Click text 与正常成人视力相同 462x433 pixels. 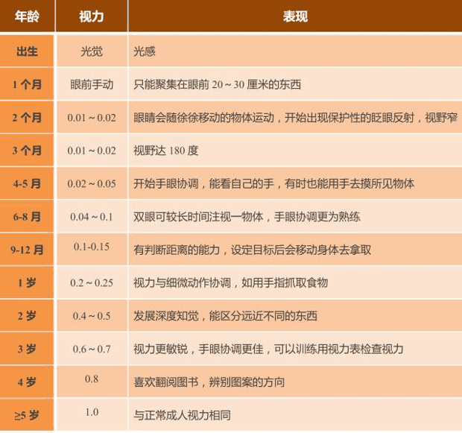182,415
